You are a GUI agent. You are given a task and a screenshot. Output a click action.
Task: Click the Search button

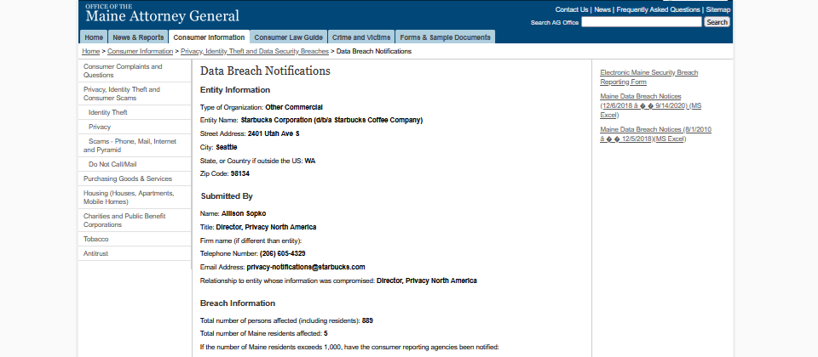(x=717, y=22)
